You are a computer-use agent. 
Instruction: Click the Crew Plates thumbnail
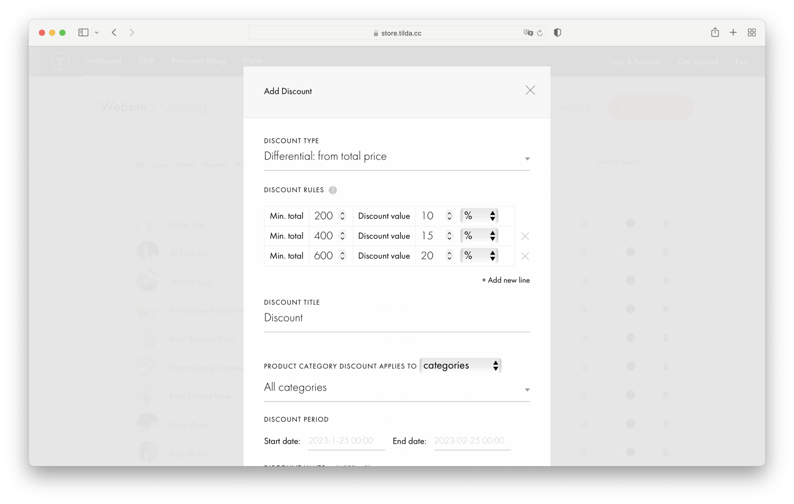[147, 424]
